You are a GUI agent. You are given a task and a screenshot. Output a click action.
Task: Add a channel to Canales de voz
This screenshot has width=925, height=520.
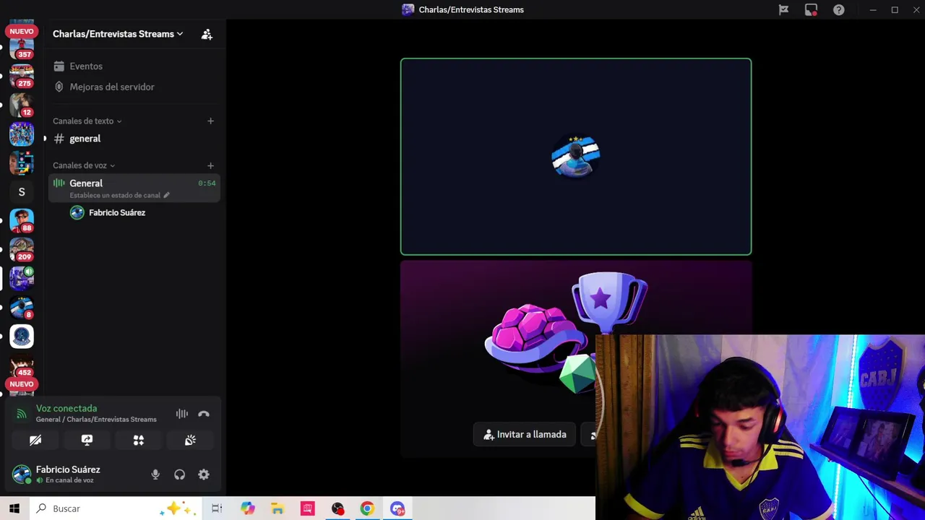(210, 165)
